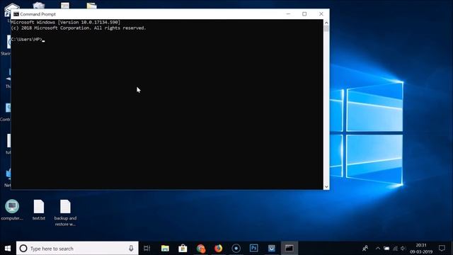
Task: Open the Action Center notifications icon
Action: [x=442, y=249]
